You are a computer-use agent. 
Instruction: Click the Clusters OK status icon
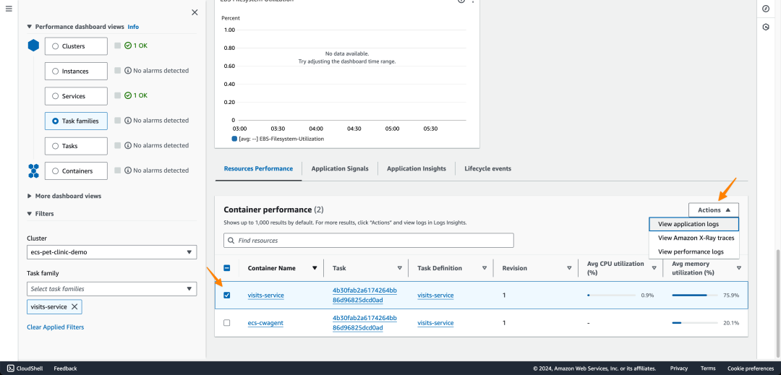(128, 46)
